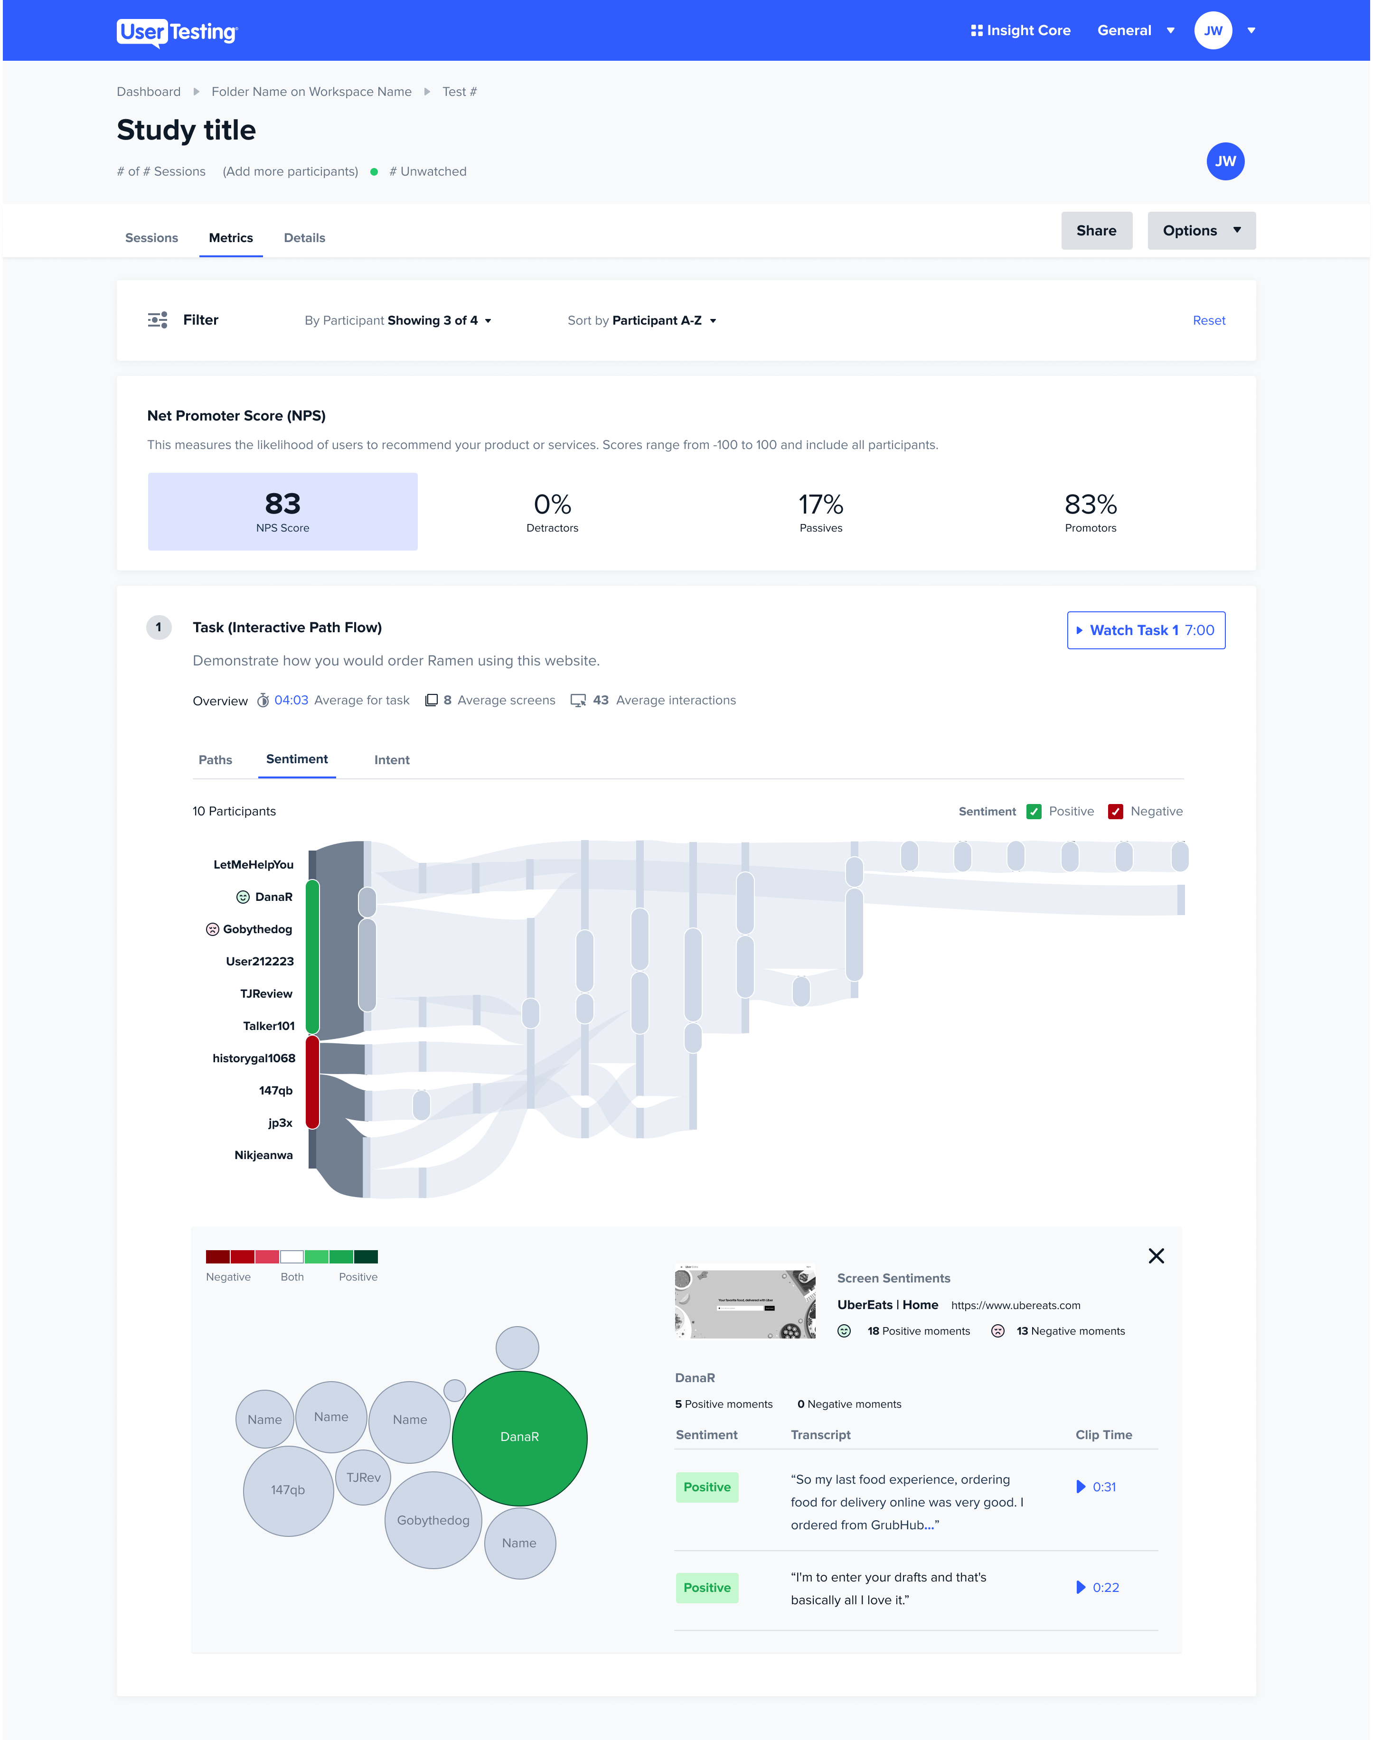Uncheck the Positive sentiment checkbox

1034,812
